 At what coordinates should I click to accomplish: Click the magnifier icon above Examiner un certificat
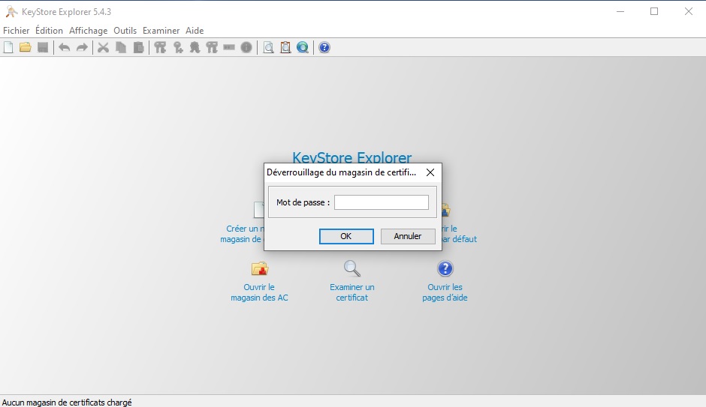[352, 268]
